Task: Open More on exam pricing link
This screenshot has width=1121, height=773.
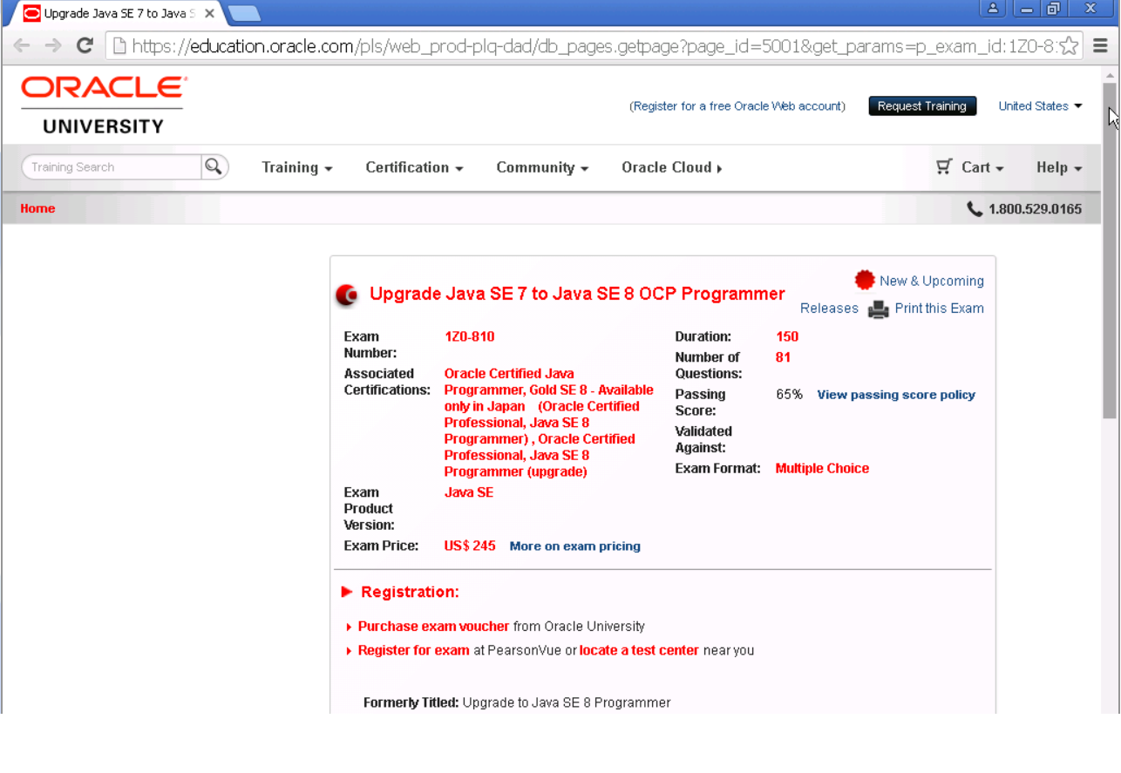Action: click(x=575, y=546)
